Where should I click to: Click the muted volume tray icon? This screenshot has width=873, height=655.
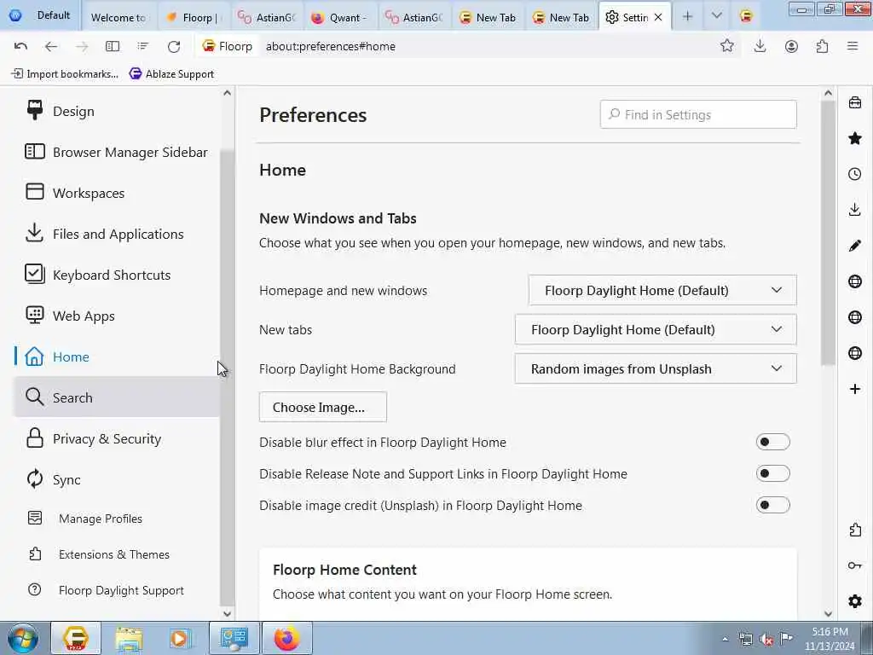pos(766,640)
